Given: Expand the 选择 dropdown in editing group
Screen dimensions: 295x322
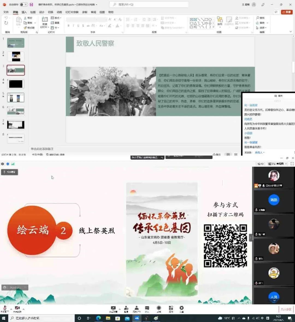Looking at the screenshot, I should point(263,28).
